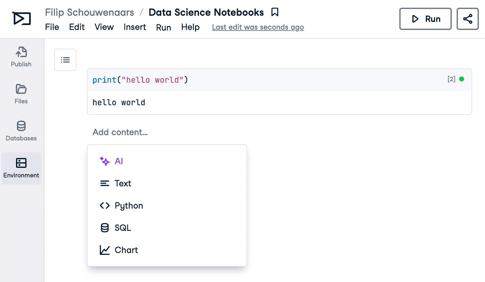Screen dimensions: 485x282
Task: Expand the Insert menu
Action: [x=135, y=27]
